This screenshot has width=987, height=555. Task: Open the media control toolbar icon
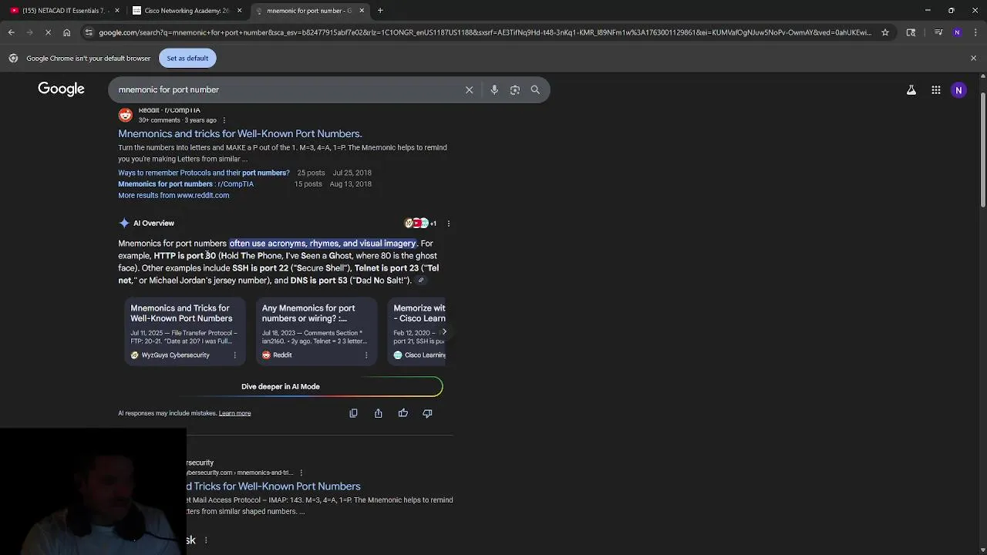coord(938,32)
